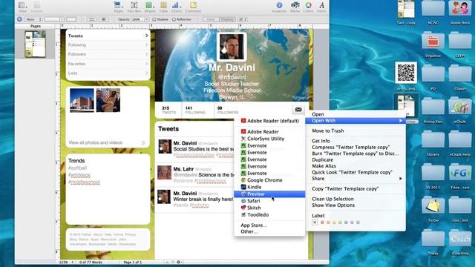The image size is (475, 267).
Task: Open the Shapes tool in the toolbar
Action: 150,7
